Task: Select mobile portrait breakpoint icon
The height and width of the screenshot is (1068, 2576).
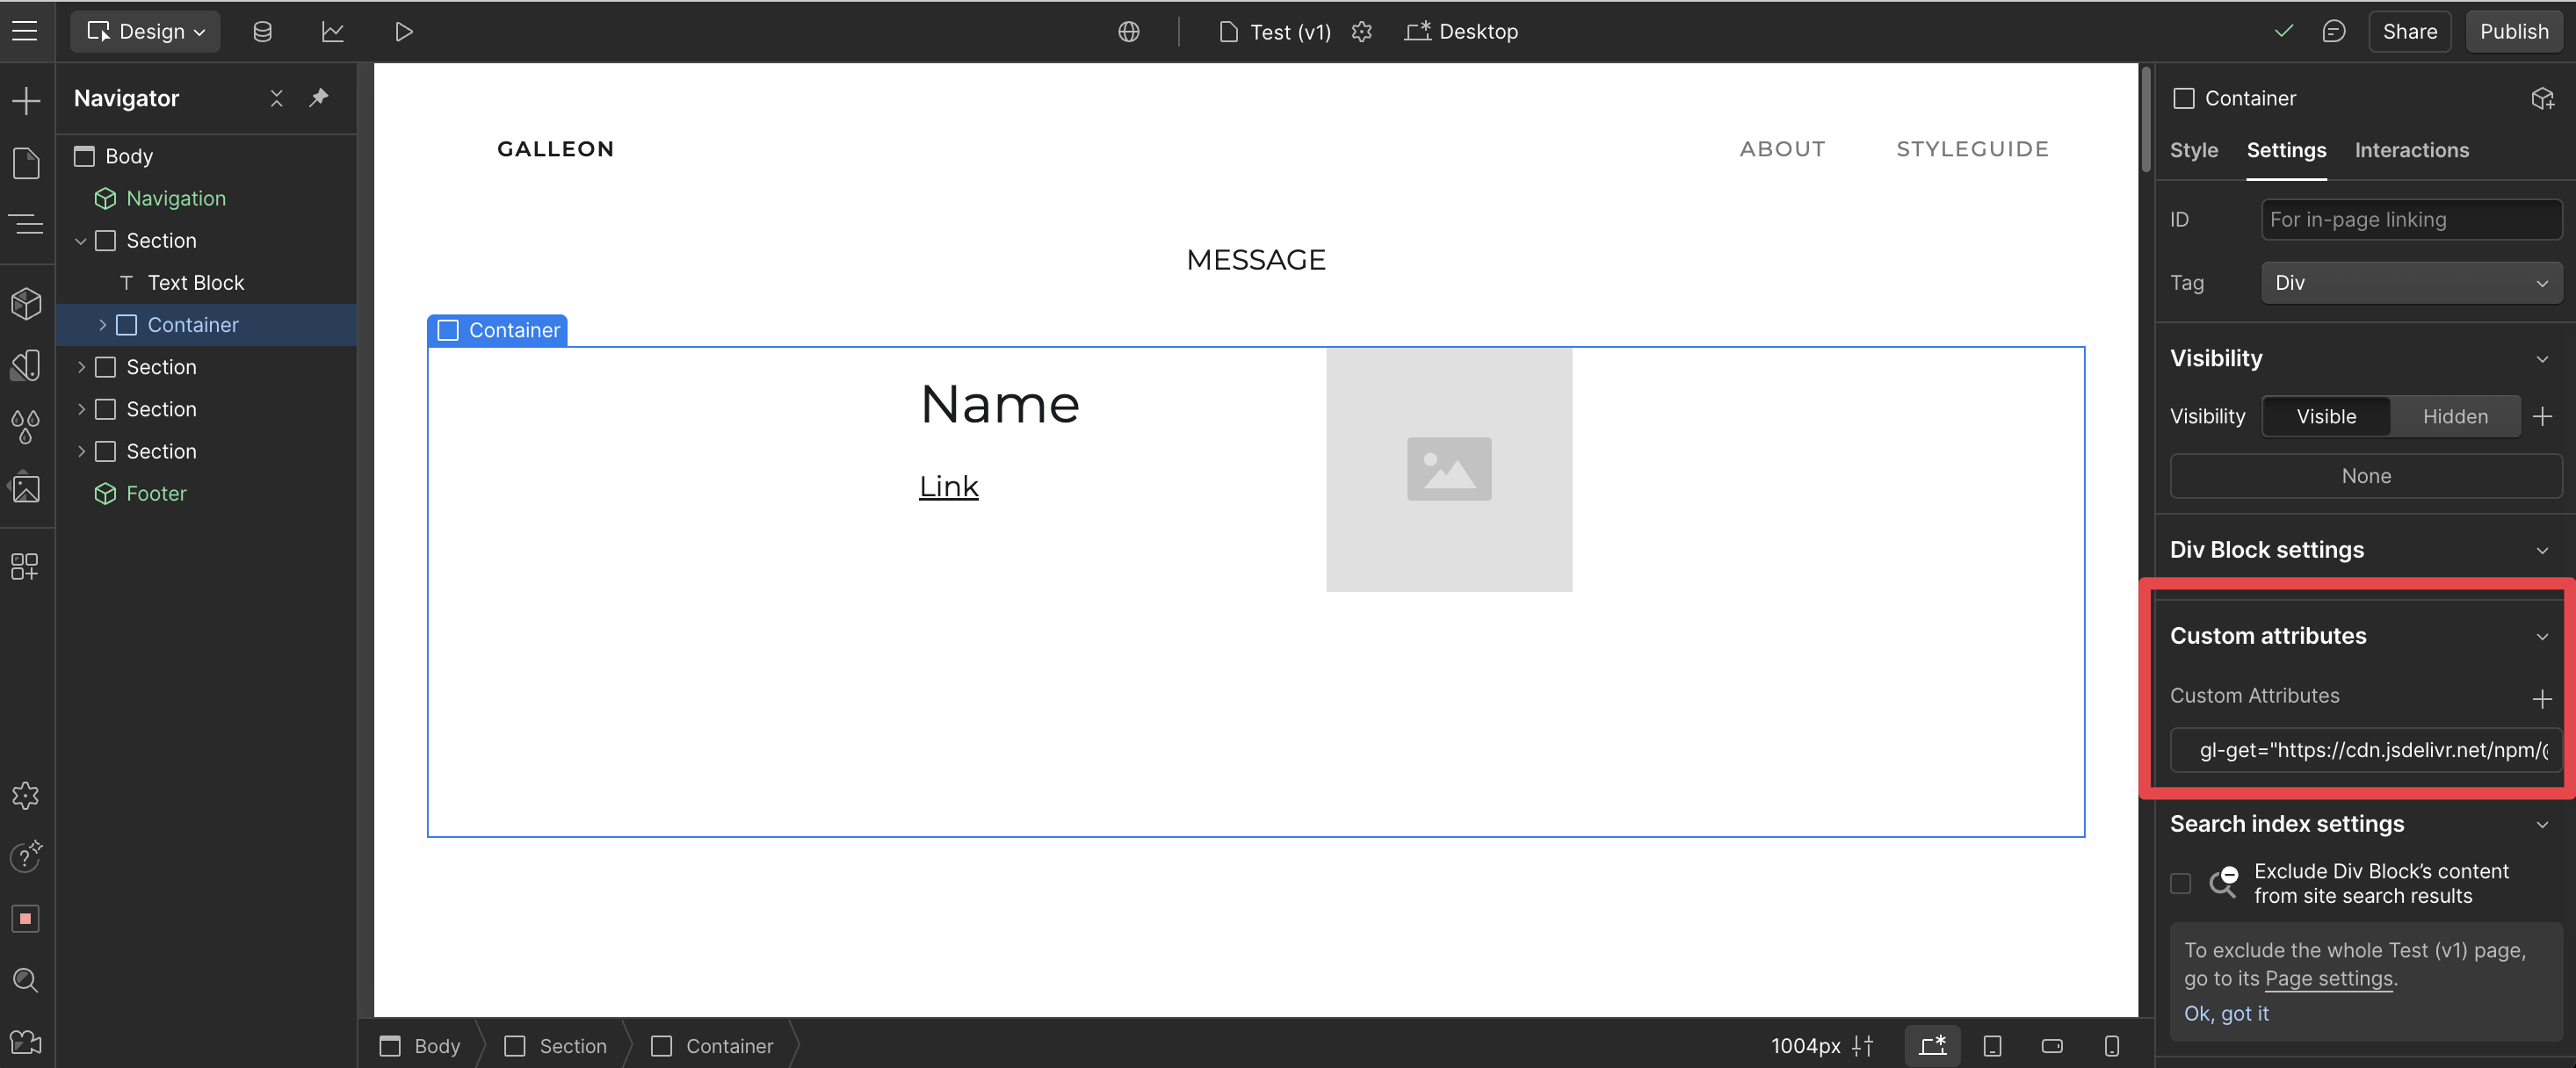Action: click(x=2111, y=1046)
